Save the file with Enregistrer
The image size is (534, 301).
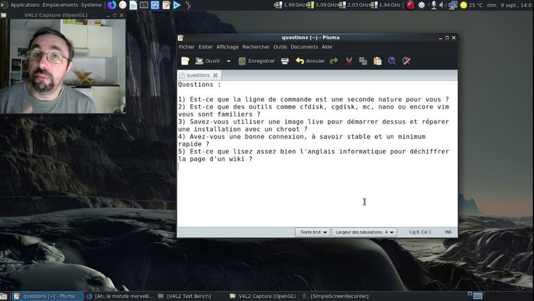pos(257,61)
